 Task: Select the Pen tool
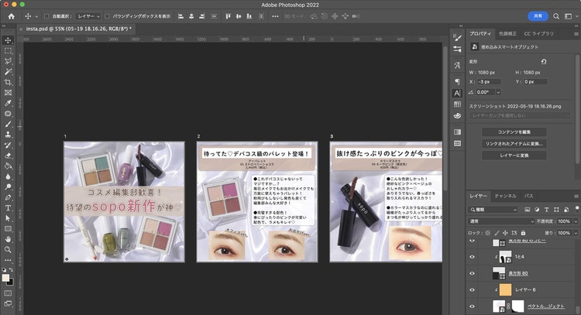[x=8, y=197]
